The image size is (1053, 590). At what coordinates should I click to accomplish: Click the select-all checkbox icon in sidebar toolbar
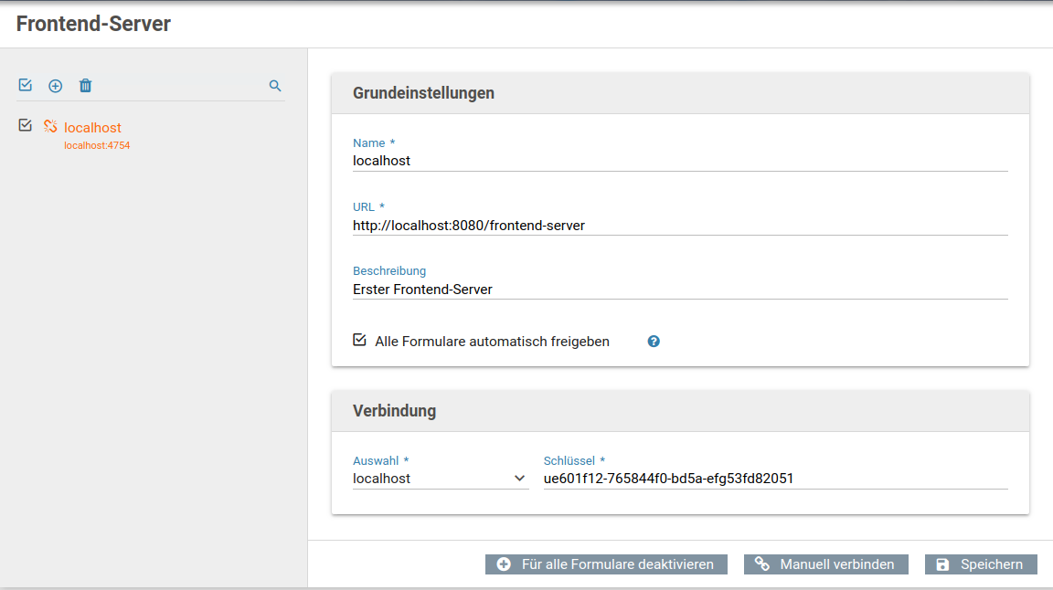(26, 85)
